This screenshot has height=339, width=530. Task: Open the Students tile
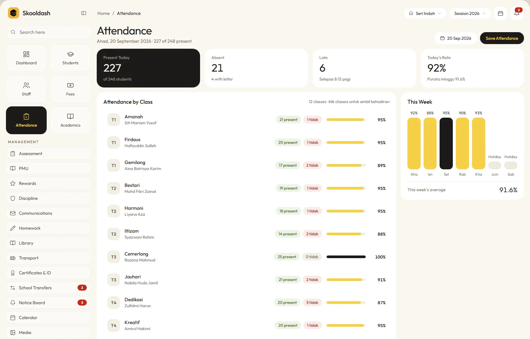click(70, 58)
